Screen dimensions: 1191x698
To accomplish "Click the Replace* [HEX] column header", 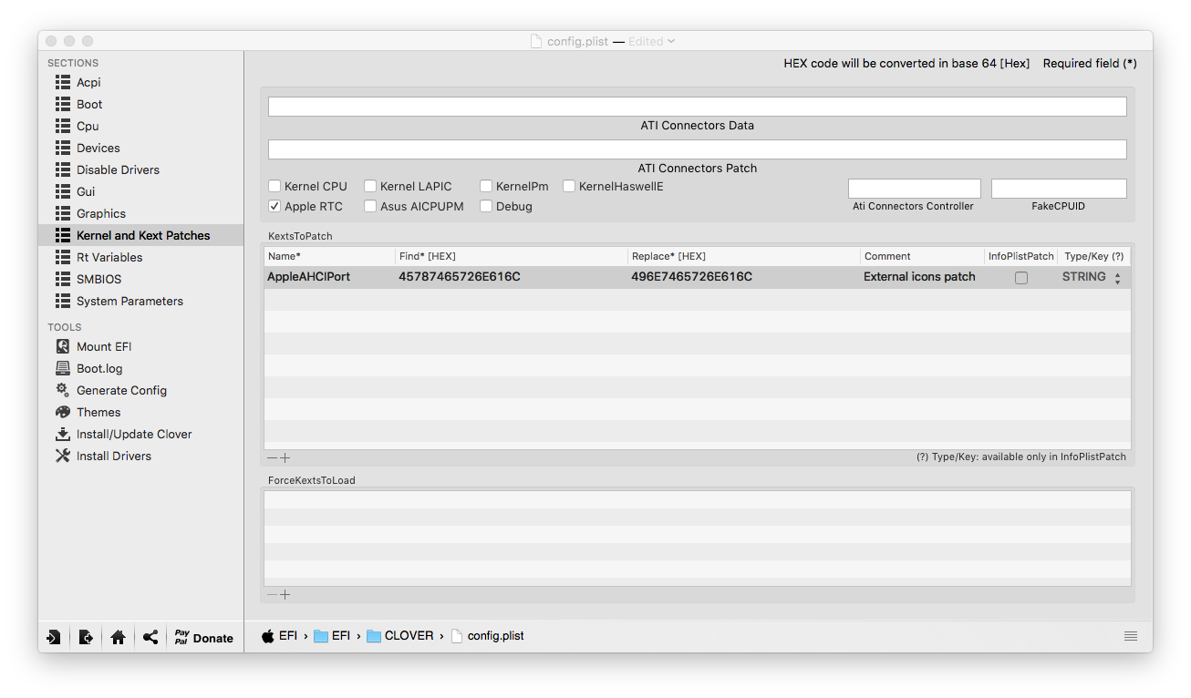I will (744, 256).
